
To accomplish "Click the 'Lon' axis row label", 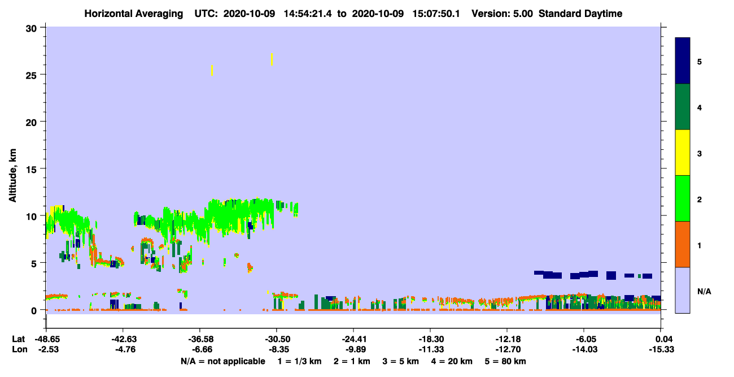I will pyautogui.click(x=20, y=349).
